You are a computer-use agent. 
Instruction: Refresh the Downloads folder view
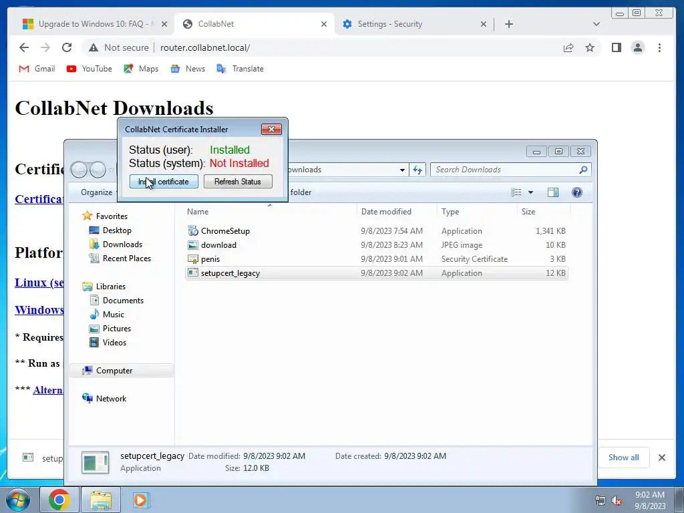click(x=417, y=170)
